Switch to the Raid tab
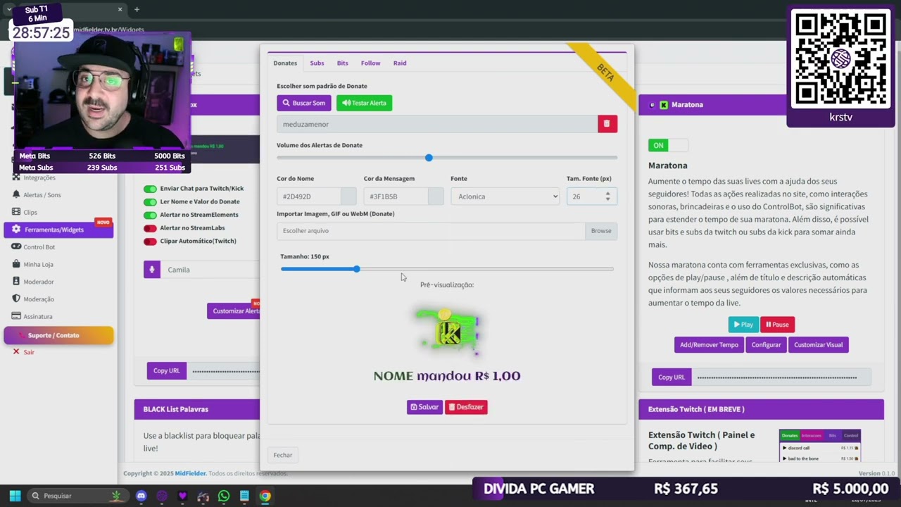Screen dimensions: 901x507 pos(400,63)
